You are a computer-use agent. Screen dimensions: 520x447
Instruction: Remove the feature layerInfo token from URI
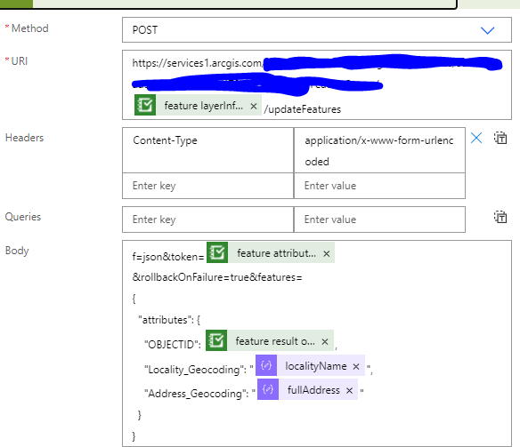tap(254, 107)
